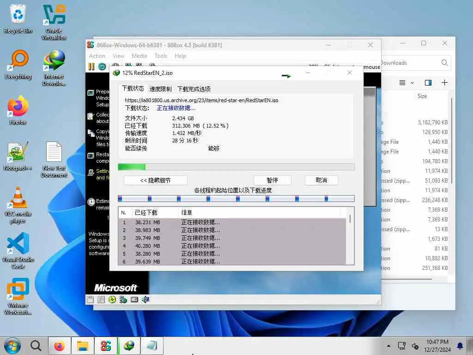Click the search icon in Explorer's Downloads box
473x355 pixels.
coord(444,63)
